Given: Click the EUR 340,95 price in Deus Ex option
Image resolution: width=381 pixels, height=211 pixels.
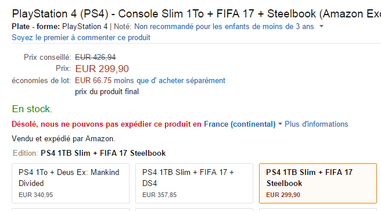Looking at the screenshot, I should 36,195.
